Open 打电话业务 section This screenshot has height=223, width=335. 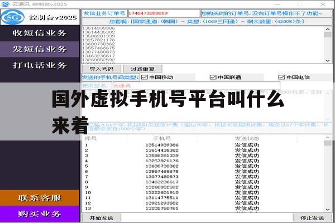pos(40,65)
